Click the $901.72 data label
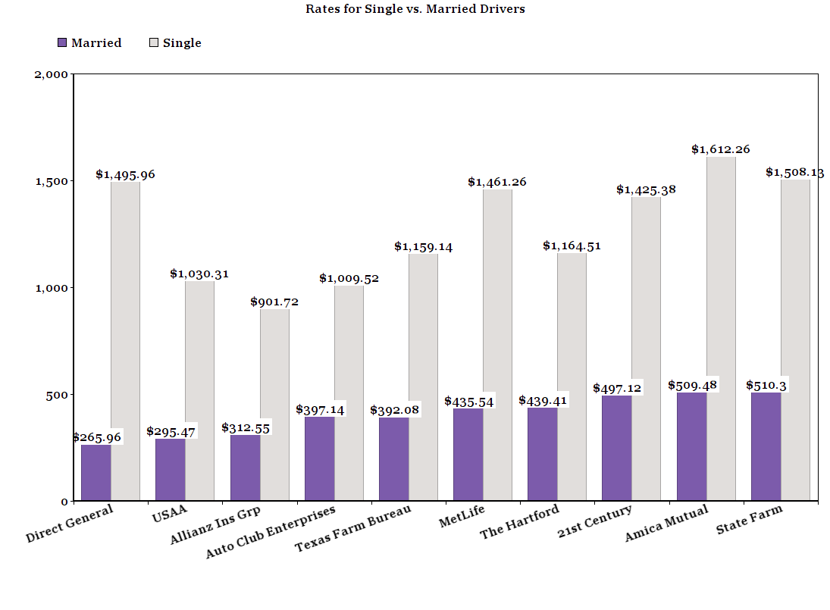The width and height of the screenshot is (830, 610). tap(274, 302)
